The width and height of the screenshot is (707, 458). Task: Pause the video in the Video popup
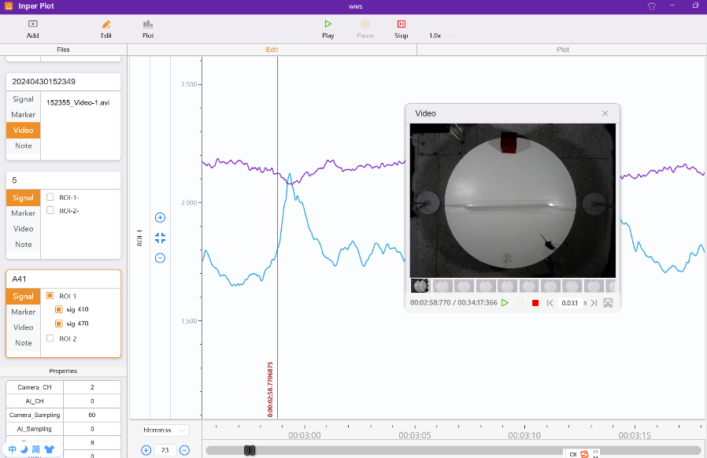click(x=520, y=303)
